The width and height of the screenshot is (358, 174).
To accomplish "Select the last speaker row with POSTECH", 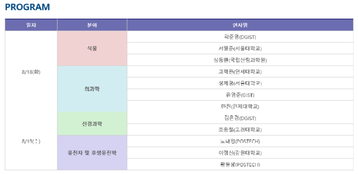I will 240,165.
